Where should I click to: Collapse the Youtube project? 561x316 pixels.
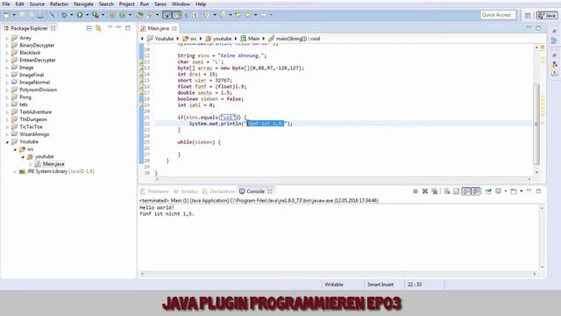coord(7,142)
